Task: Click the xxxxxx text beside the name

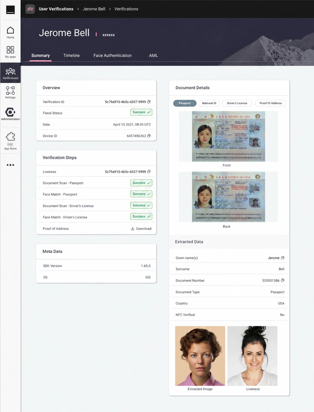Action: 108,35
